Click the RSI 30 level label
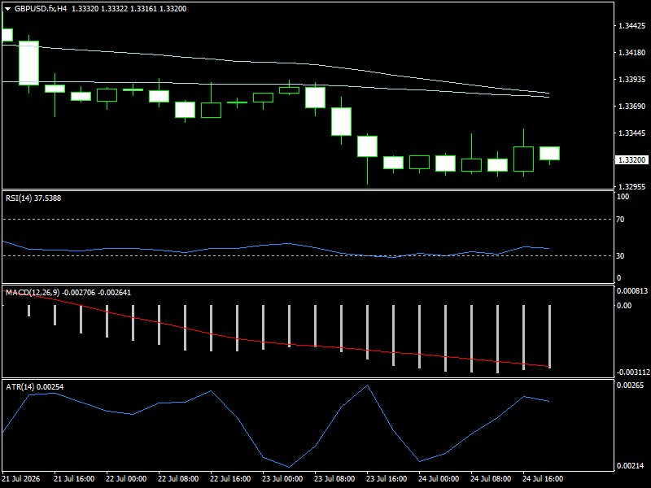The height and width of the screenshot is (488, 651). pyautogui.click(x=620, y=255)
